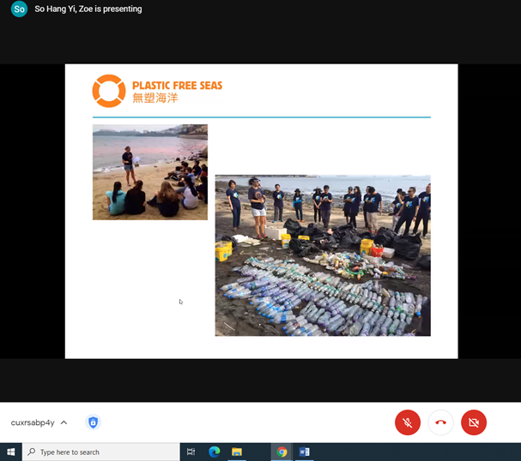Switch to Google Chrome in the taskbar

tap(282, 452)
